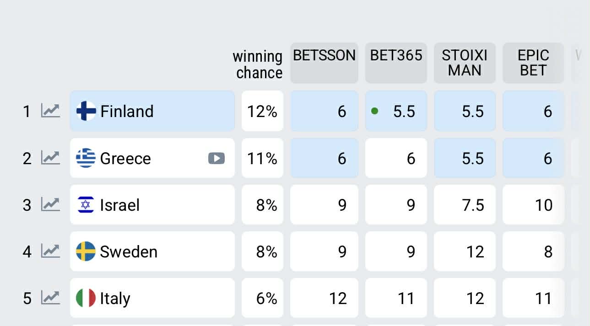Open trend chart icon for Italy
590x326 pixels.
click(50, 298)
